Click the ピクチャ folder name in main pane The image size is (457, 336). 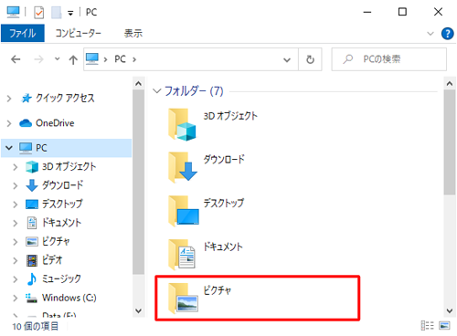[x=218, y=290]
